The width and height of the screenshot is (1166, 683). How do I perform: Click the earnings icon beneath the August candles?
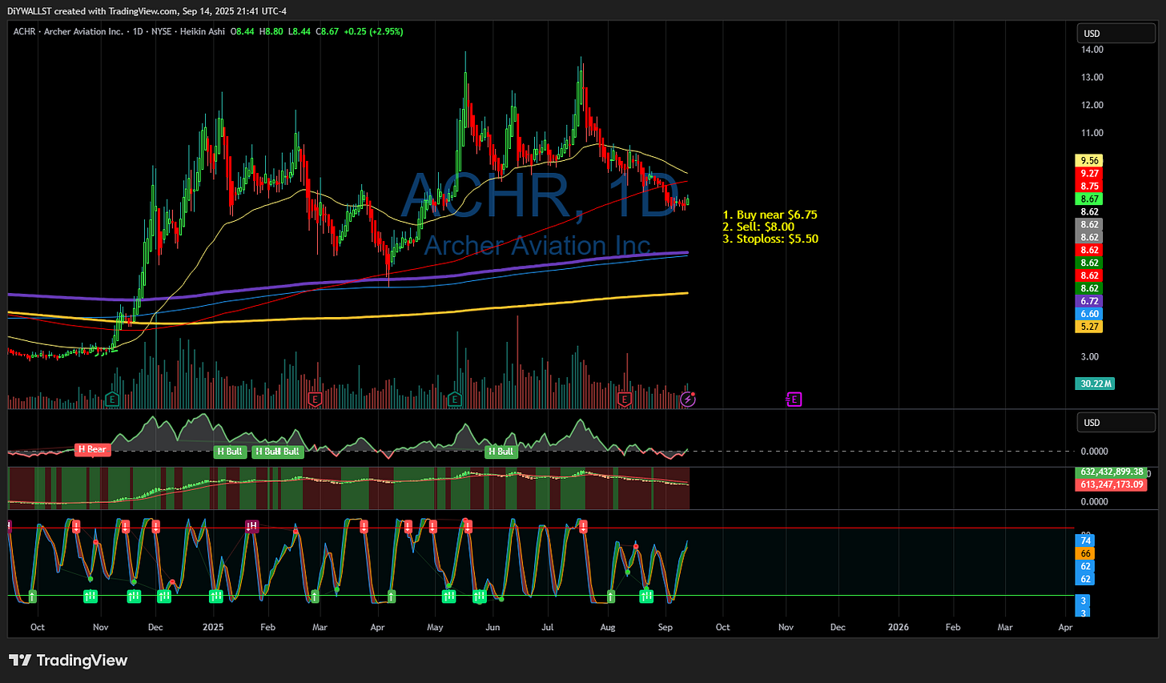pos(624,399)
